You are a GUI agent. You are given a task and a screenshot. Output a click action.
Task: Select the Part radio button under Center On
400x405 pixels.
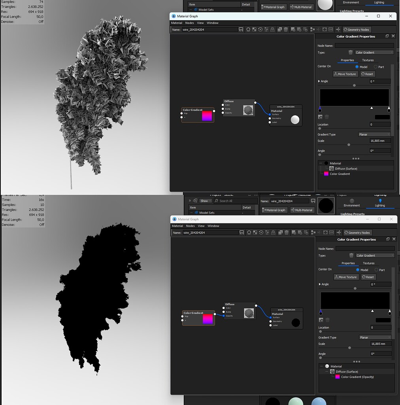coord(376,67)
